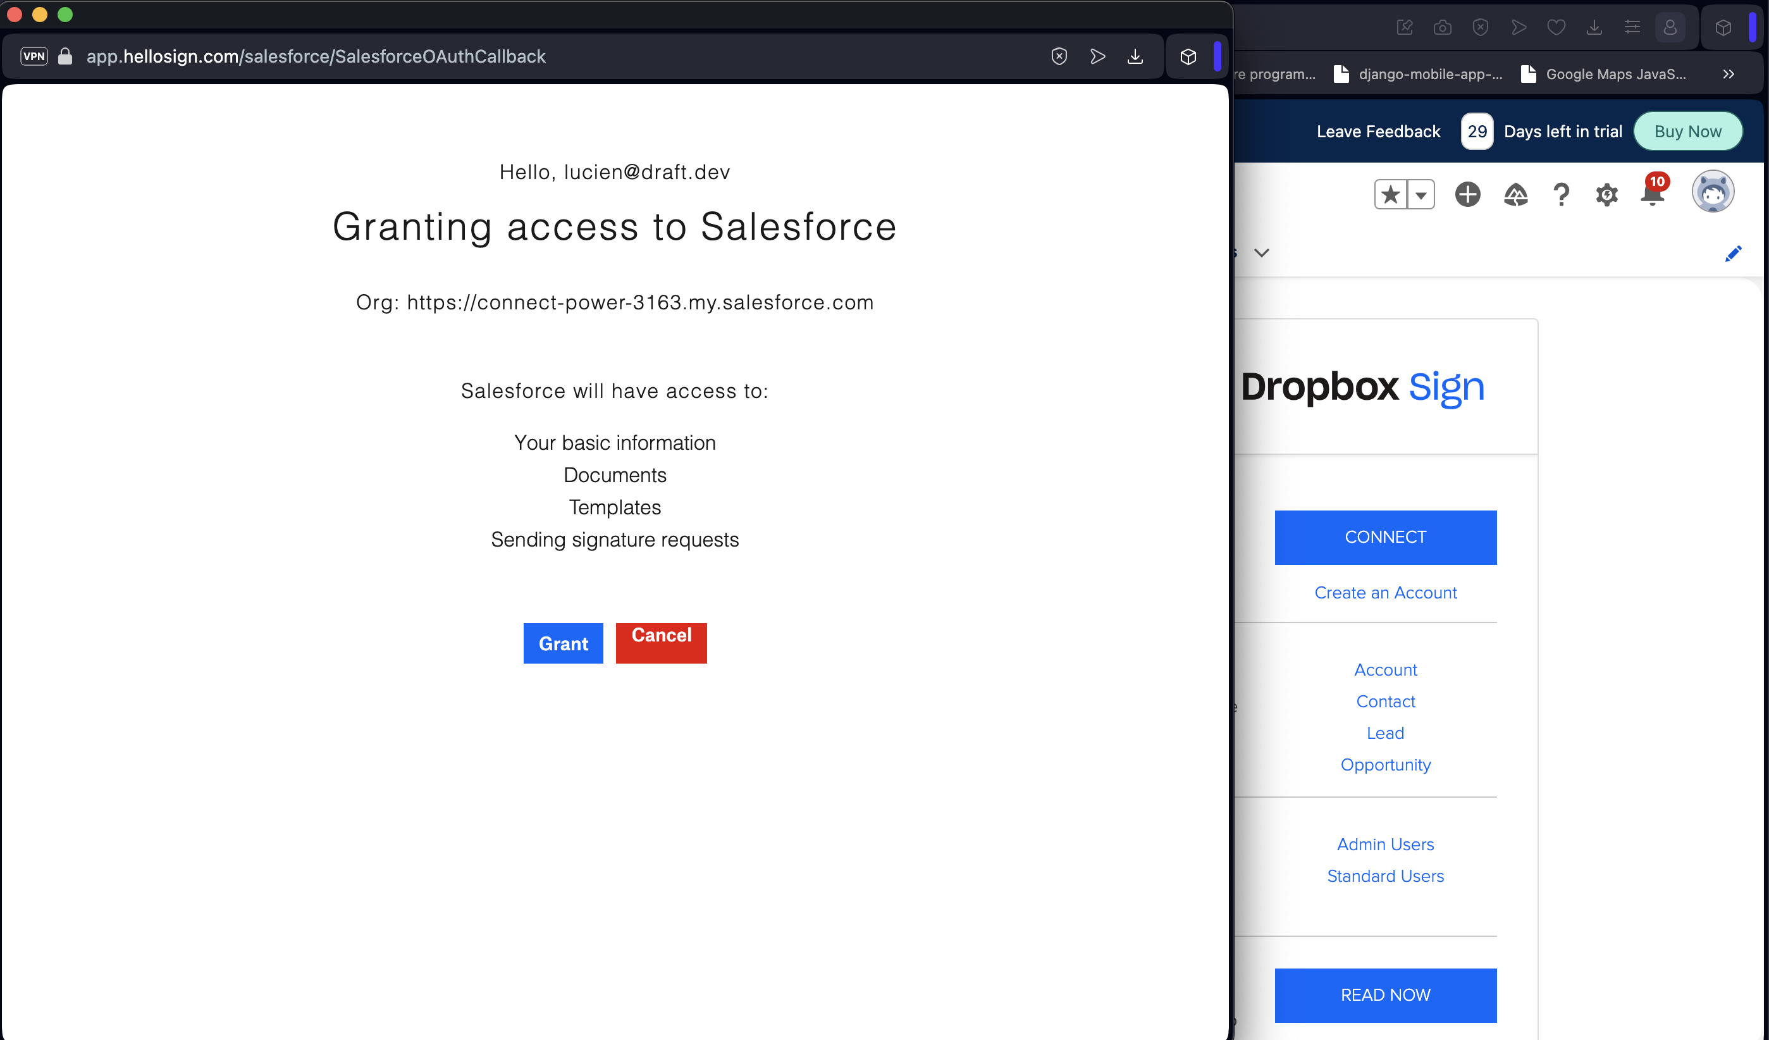Click the shield icon in the background browser toolbar
The image size is (1769, 1040).
(x=1481, y=27)
